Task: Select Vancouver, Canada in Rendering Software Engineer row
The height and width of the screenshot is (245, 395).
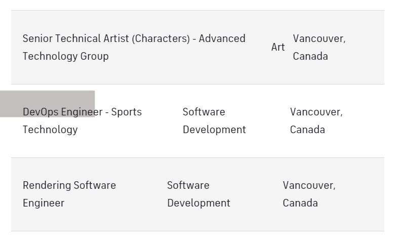Action: point(309,194)
